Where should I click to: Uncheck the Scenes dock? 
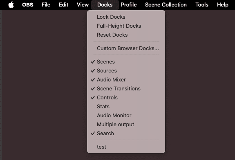tap(126, 61)
